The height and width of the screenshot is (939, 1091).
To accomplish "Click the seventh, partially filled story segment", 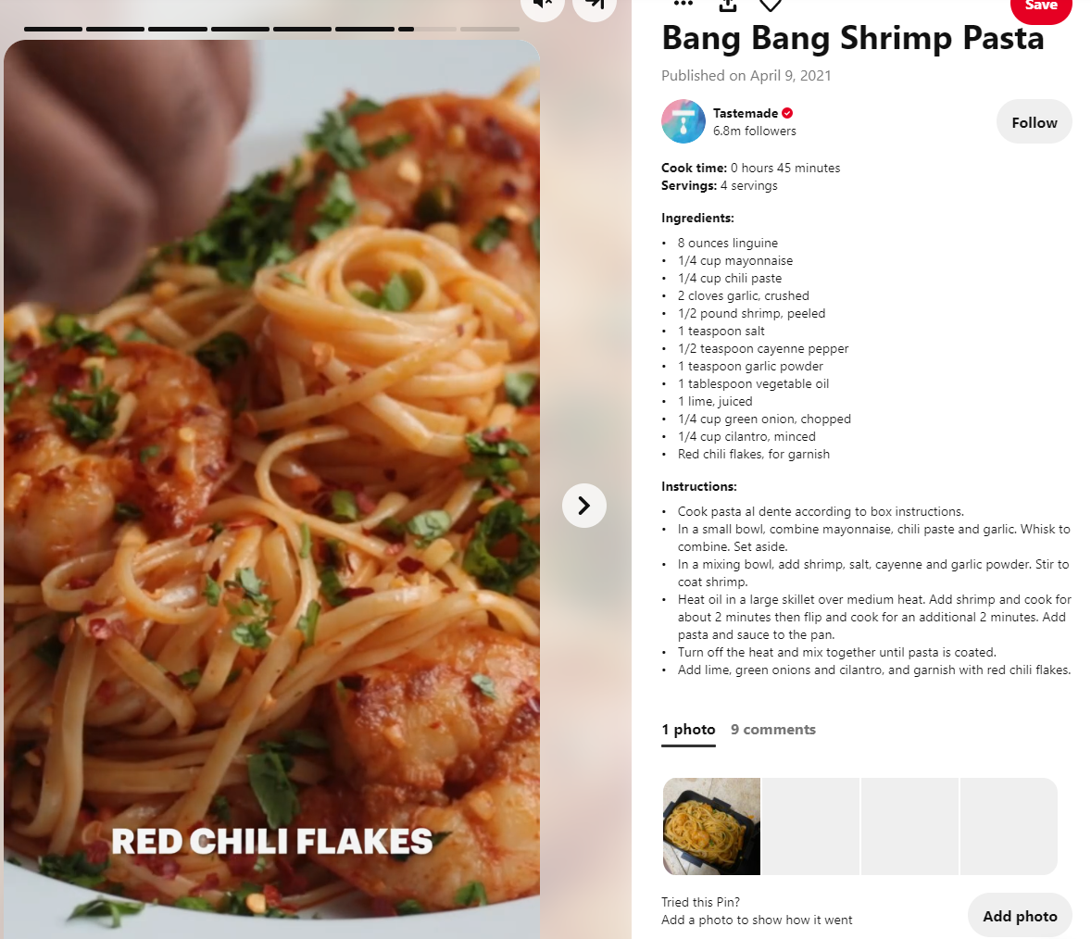I will [x=427, y=30].
